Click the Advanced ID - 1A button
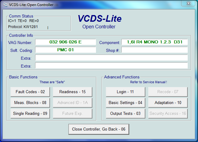Viewport: 198px width, 142px height. click(x=72, y=103)
